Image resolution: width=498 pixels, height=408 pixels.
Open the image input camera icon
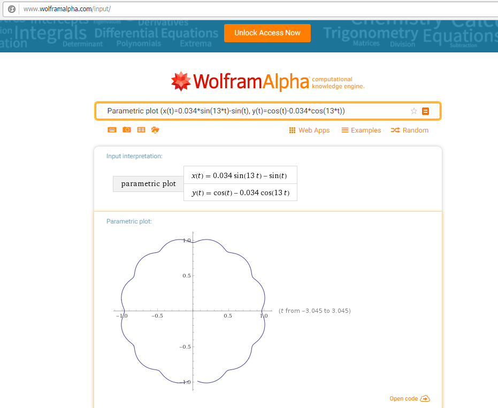tap(127, 130)
